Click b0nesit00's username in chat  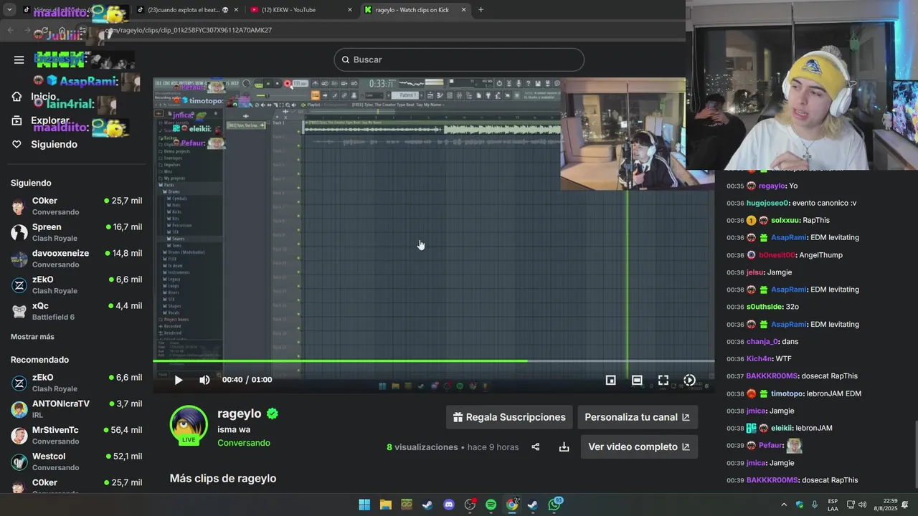coord(777,255)
